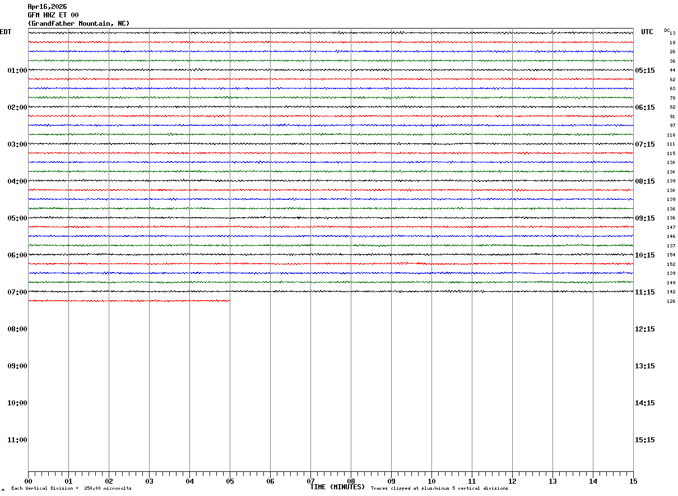Select the 08:00 EDT time label
This screenshot has width=678, height=496.
(x=17, y=329)
